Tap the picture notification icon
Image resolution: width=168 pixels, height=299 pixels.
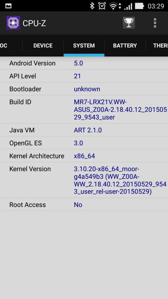pos(8,6)
